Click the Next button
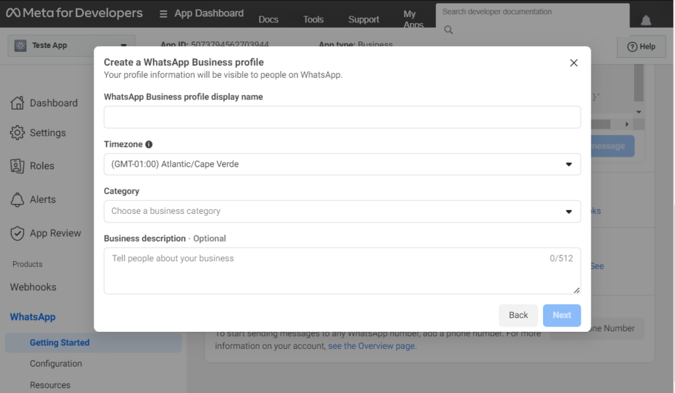This screenshot has height=393, width=675. (x=562, y=315)
